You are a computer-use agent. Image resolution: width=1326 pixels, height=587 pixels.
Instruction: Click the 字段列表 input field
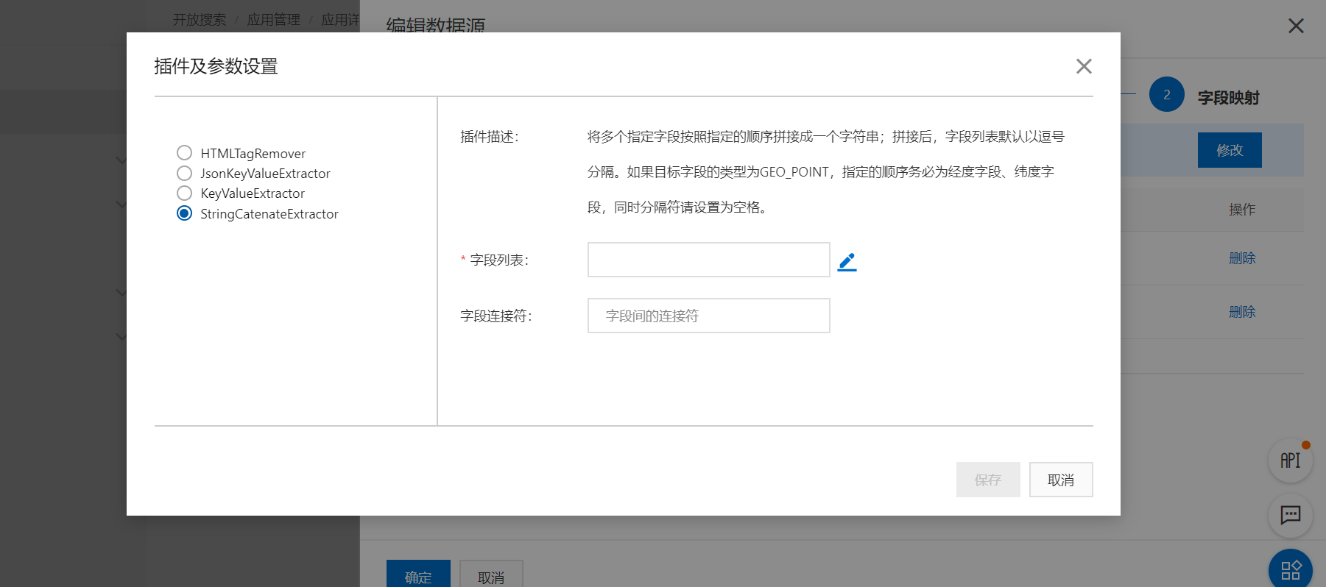pos(708,260)
